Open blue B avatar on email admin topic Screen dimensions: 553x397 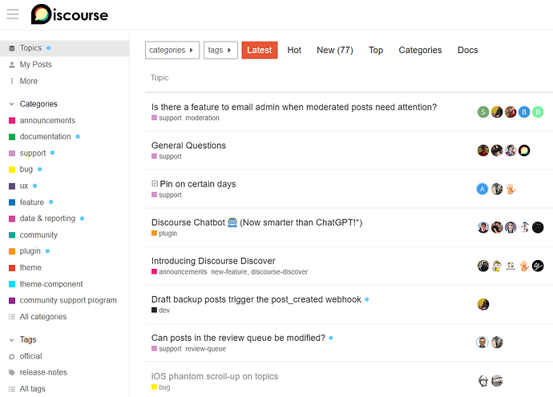tap(524, 112)
